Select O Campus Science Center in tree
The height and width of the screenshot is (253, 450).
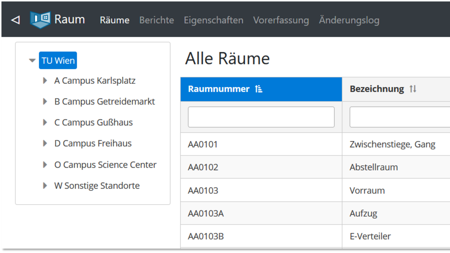[105, 164]
